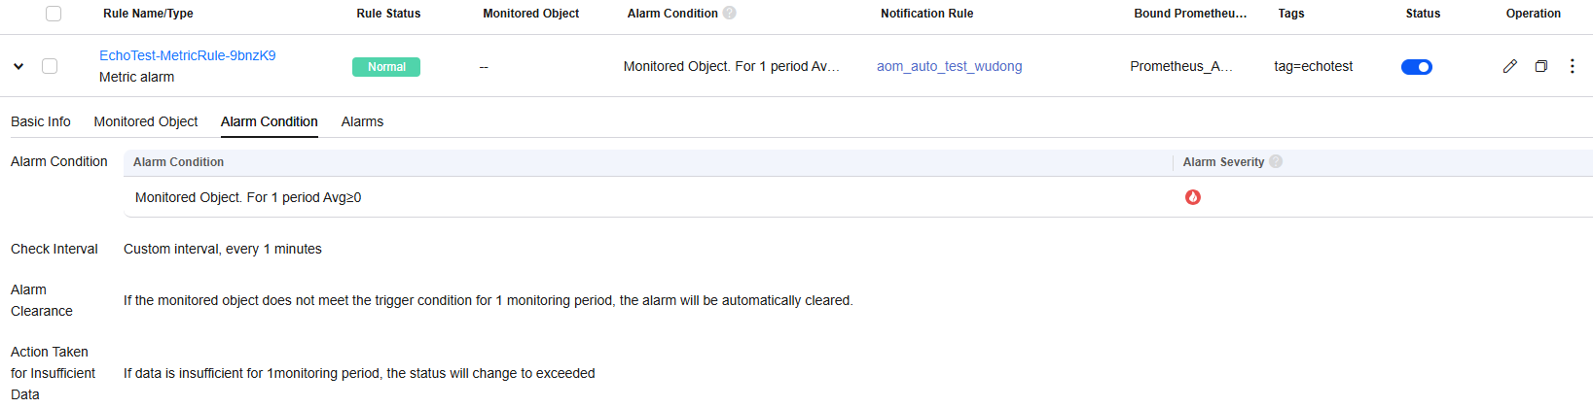Tick the select-all checkbox in table header

(54, 14)
